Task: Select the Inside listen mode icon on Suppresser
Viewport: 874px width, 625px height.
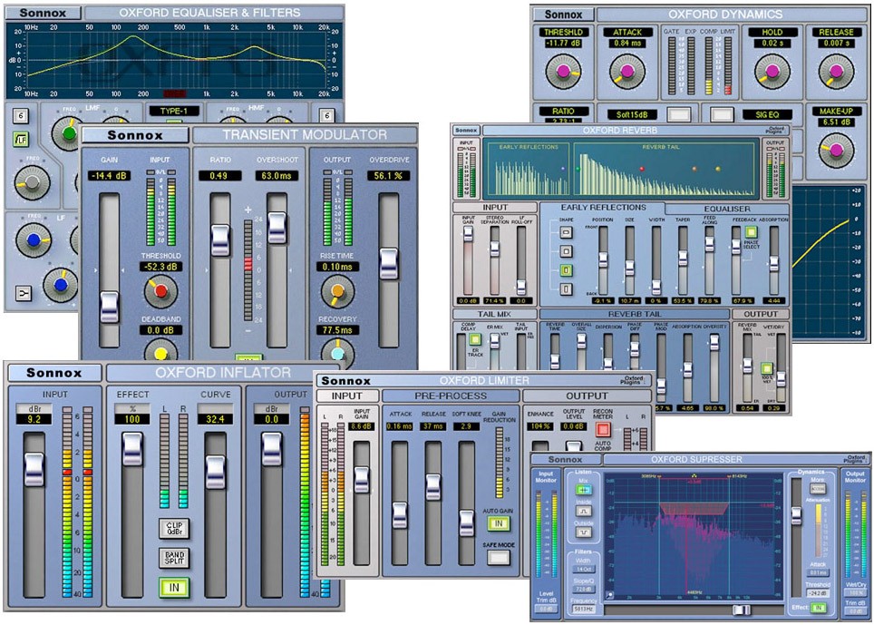Action: (x=585, y=510)
